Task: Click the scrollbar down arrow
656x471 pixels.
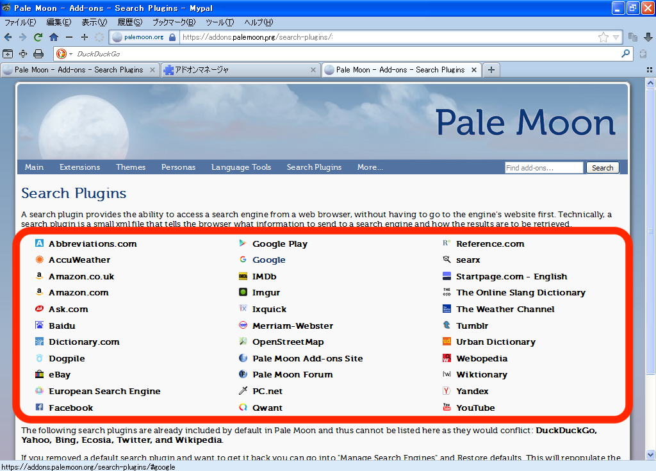Action: 650,454
